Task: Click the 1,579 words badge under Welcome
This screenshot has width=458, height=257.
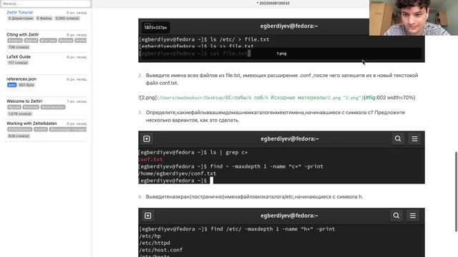Action: click(x=19, y=114)
